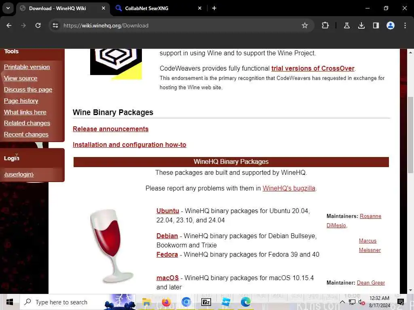The width and height of the screenshot is (414, 310).
Task: Open View source link
Action: (x=21, y=78)
